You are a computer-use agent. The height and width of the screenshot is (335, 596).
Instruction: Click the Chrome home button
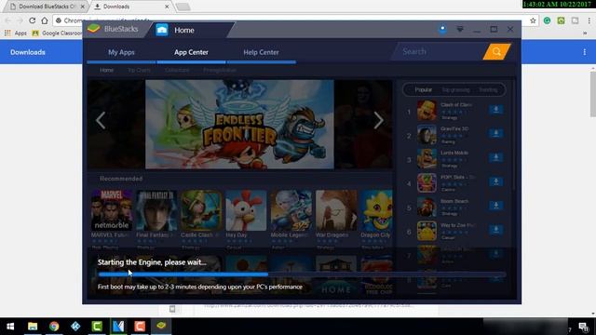(x=45, y=20)
